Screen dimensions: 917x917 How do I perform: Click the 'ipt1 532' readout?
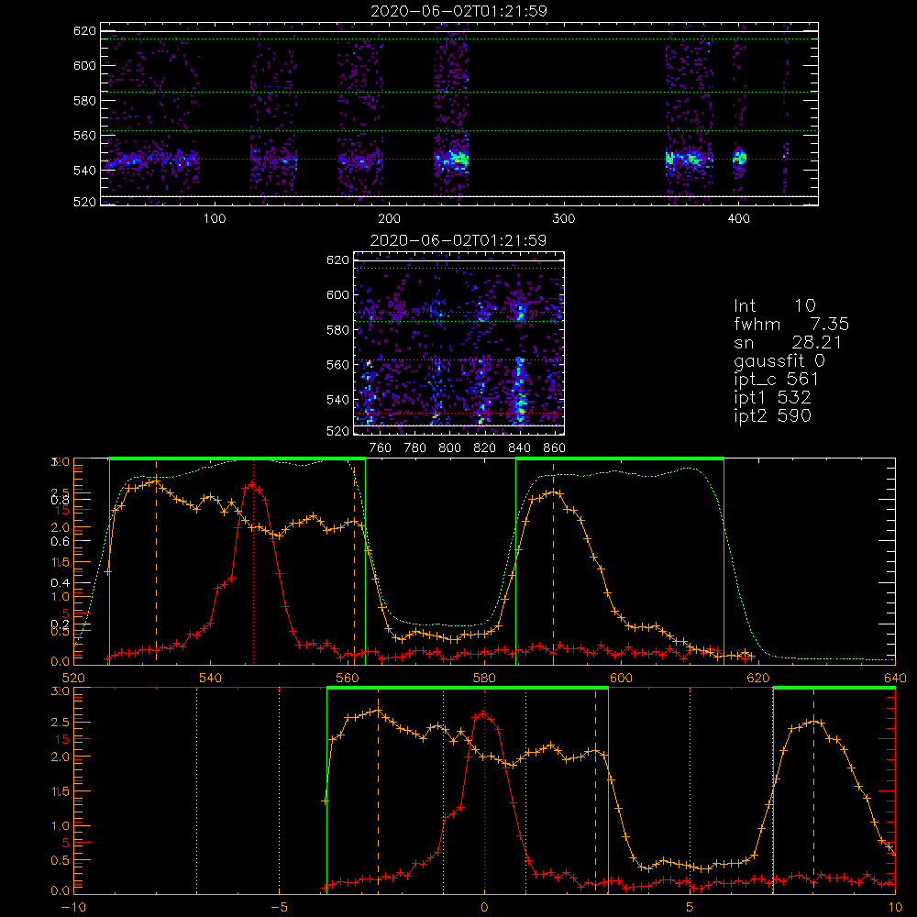coord(772,398)
